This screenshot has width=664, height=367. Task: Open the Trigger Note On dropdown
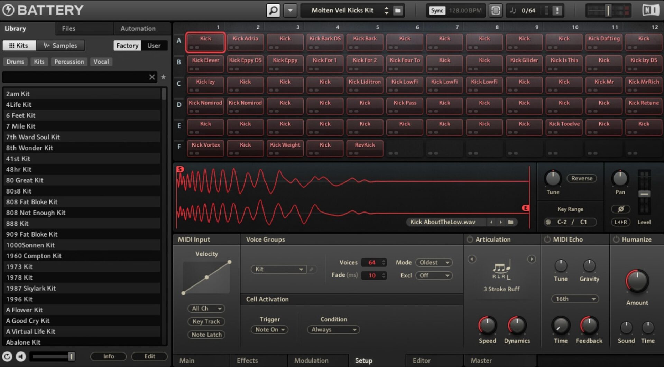click(x=269, y=329)
